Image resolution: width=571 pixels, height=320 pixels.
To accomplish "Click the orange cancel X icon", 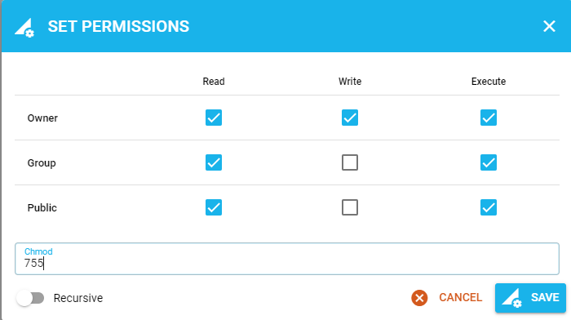I will (419, 298).
